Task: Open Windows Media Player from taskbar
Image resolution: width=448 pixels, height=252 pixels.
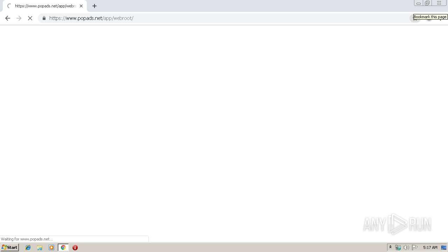Action: pos(51,247)
